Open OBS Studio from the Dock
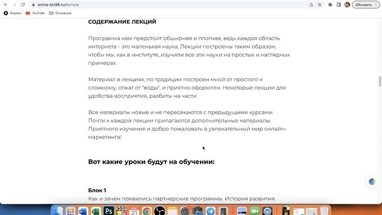 (x=159, y=211)
